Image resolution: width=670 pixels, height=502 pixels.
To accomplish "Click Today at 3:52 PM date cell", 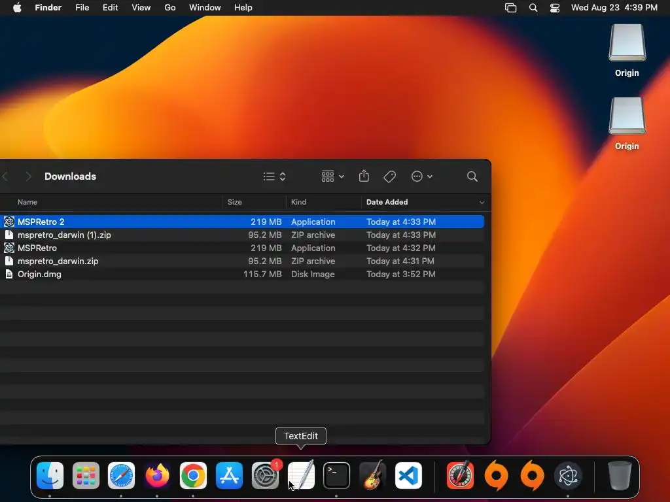I will (x=401, y=274).
